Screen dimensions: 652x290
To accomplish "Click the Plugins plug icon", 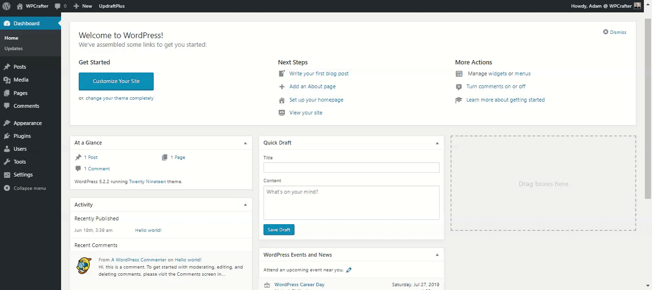I will click(7, 136).
